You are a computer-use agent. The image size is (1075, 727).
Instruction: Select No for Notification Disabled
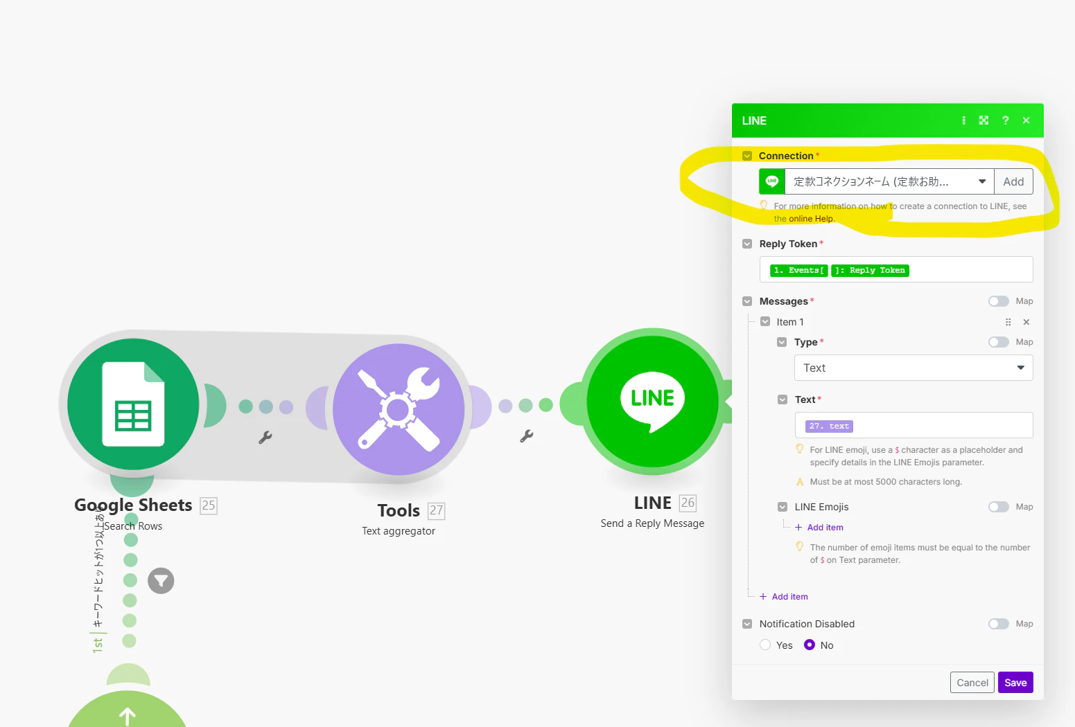[x=810, y=645]
